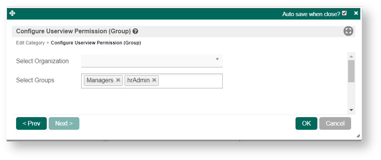This screenshot has width=381, height=160.
Task: Close the dialog with X icon
Action: click(356, 13)
